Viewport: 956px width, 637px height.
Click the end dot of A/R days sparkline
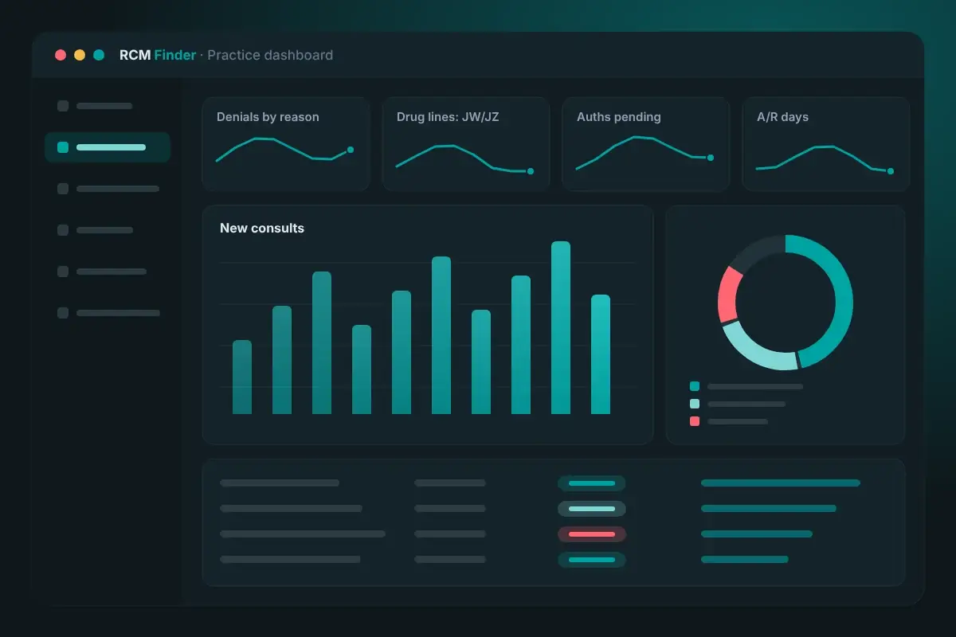point(891,171)
